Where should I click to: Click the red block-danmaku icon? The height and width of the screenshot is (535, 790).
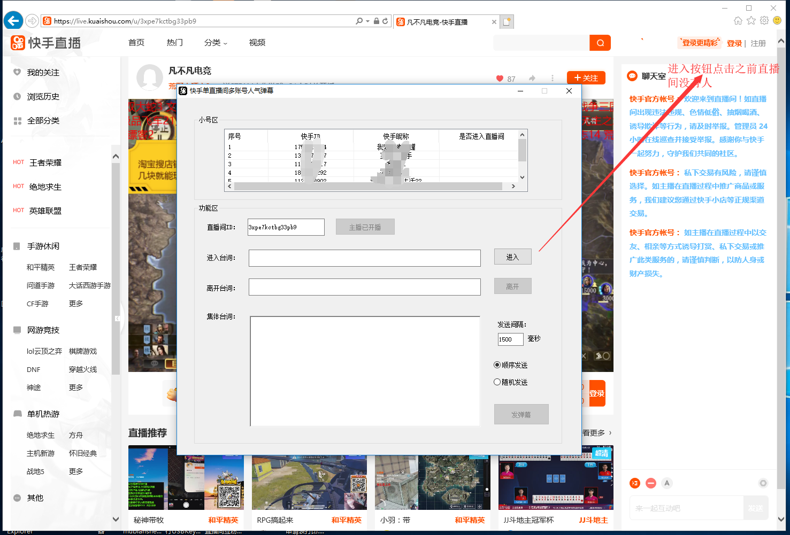(x=650, y=483)
